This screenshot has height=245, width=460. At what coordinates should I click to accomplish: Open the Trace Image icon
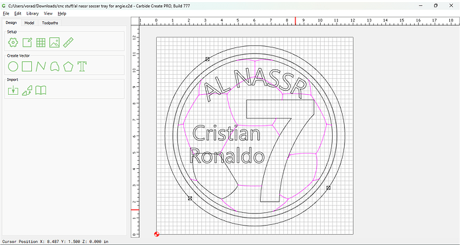(x=27, y=91)
